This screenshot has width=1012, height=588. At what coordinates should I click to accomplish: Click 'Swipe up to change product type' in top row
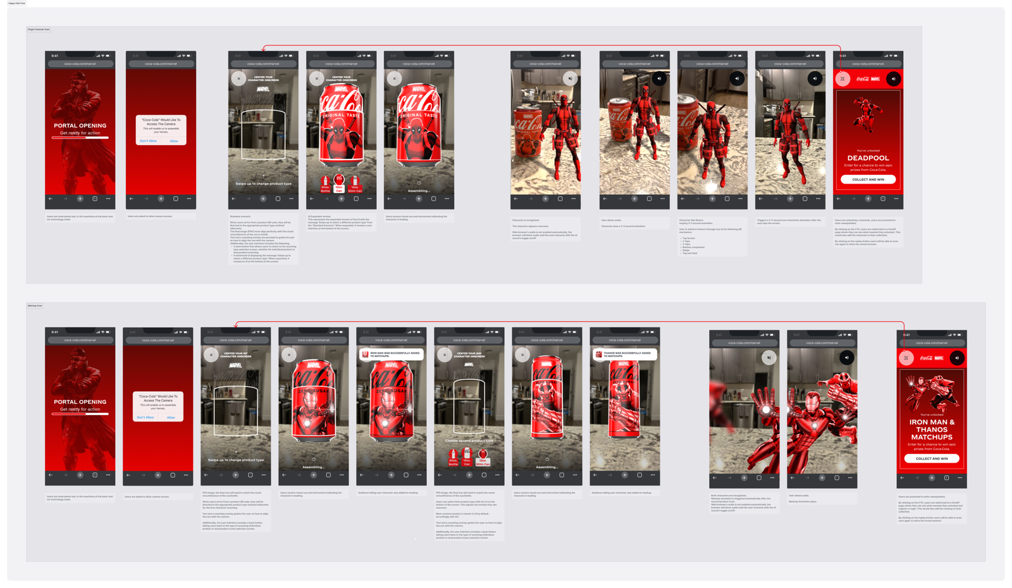tap(263, 184)
